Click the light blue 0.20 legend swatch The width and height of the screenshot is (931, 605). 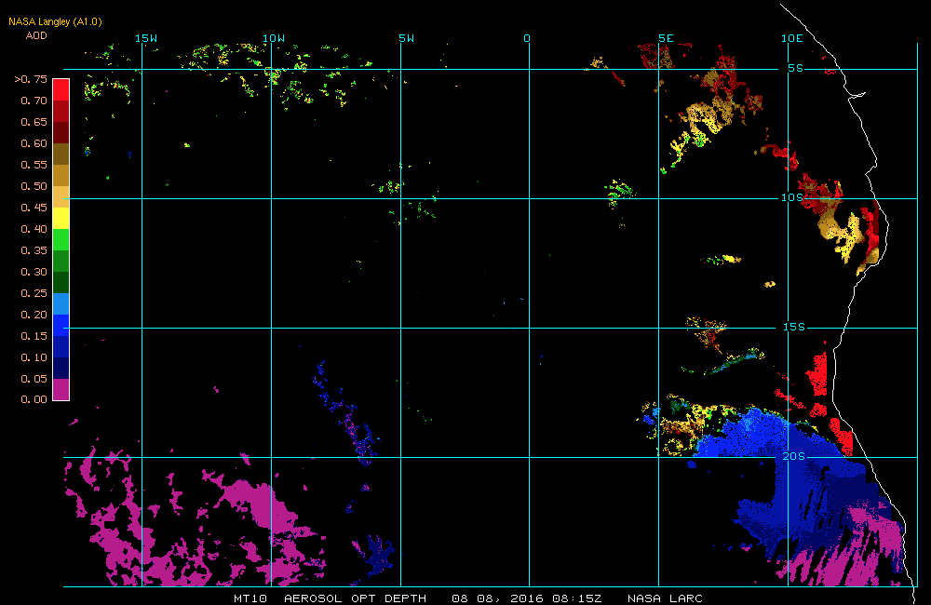61,303
